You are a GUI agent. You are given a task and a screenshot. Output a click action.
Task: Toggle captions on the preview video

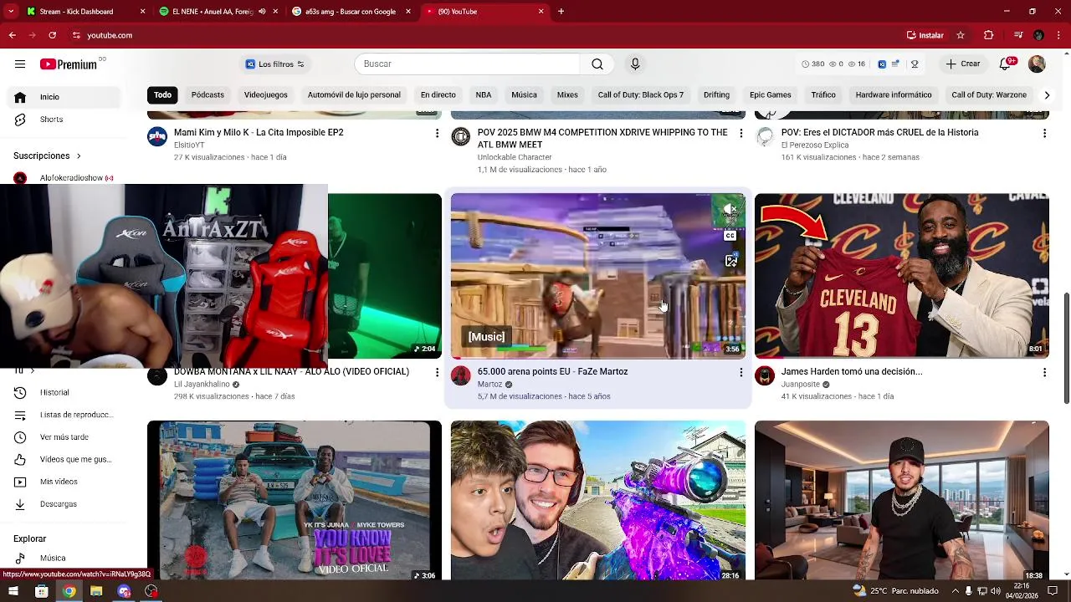[x=730, y=236]
